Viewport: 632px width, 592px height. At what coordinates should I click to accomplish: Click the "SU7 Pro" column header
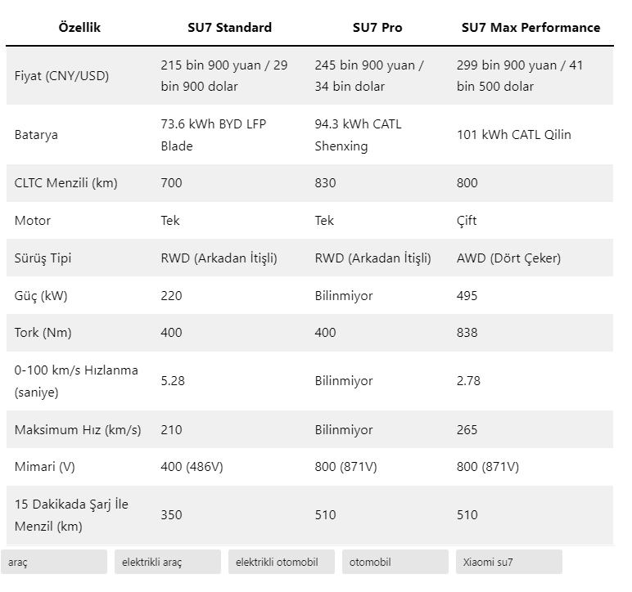377,27
